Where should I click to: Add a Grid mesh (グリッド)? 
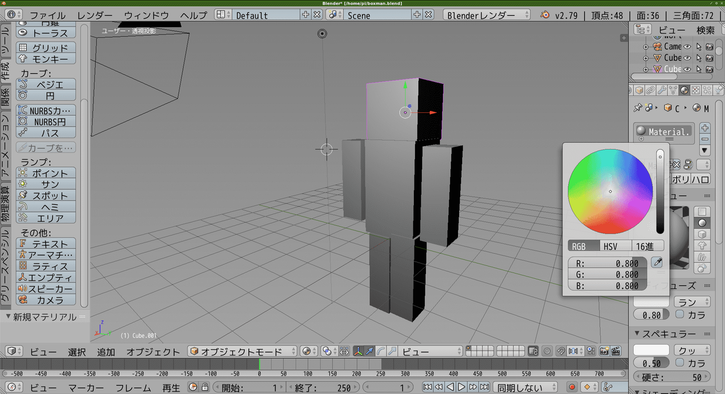pyautogui.click(x=46, y=47)
